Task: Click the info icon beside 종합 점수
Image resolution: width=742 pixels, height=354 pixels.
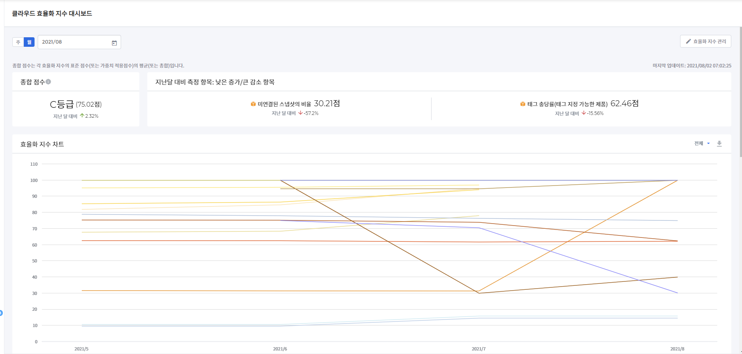Action: [48, 82]
